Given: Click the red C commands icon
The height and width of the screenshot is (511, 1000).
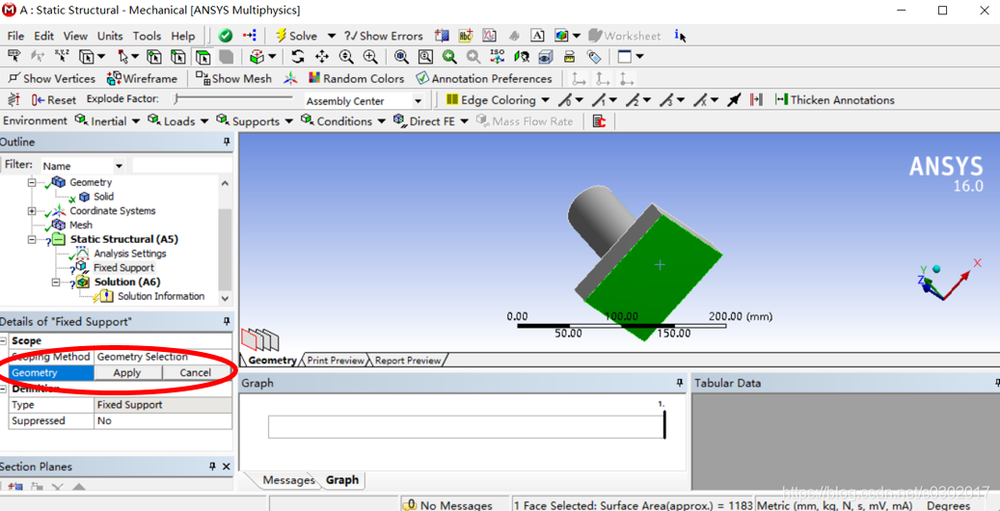Looking at the screenshot, I should pyautogui.click(x=598, y=121).
